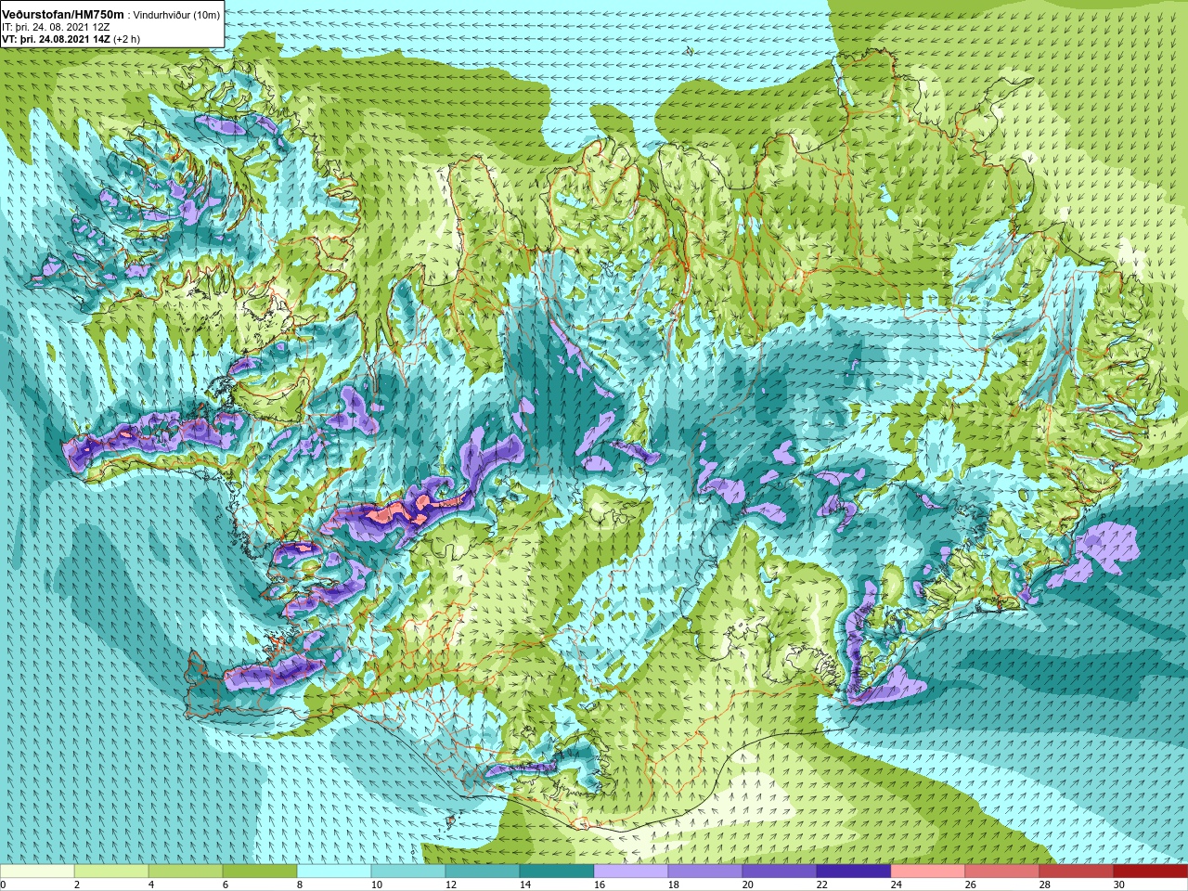The width and height of the screenshot is (1188, 891).
Task: Click the legend scale label 6
Action: 226,885
